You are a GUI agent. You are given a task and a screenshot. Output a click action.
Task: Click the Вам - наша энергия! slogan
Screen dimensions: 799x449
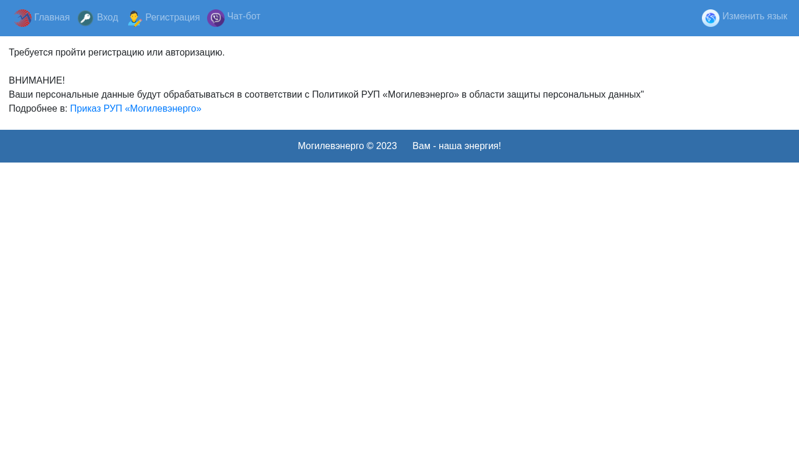click(x=457, y=146)
